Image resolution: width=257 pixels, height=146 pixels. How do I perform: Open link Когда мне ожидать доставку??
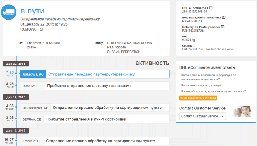coord(201,85)
